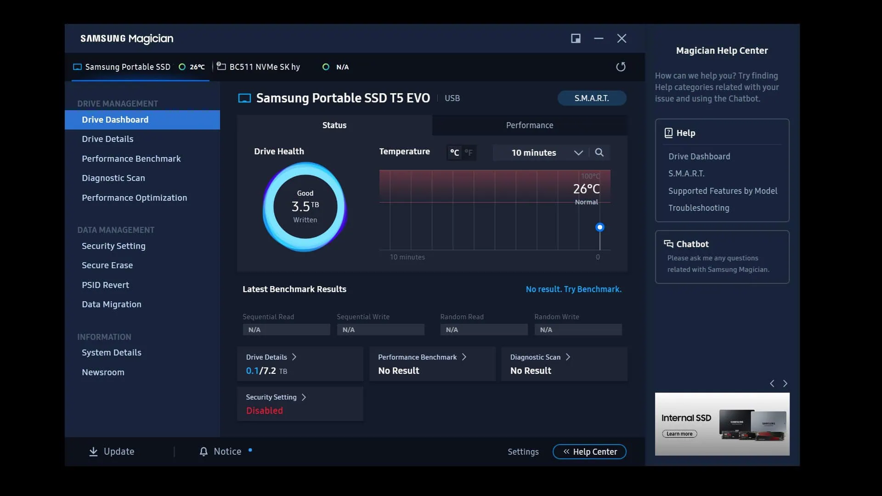This screenshot has width=882, height=496.
Task: Show the previous help banner
Action: [772, 383]
